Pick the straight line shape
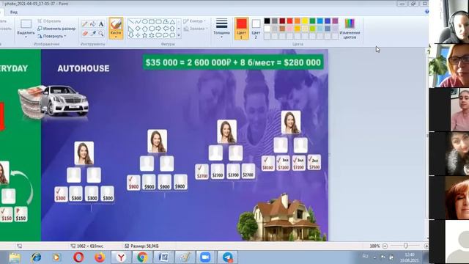The image size is (469, 264). coord(131,22)
